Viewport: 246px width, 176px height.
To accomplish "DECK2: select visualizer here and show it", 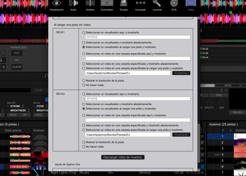I will coord(84,94).
